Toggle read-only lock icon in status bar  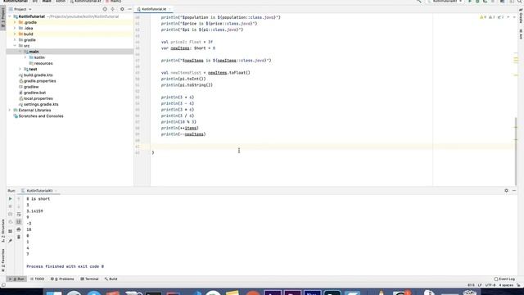pyautogui.click(x=518, y=285)
